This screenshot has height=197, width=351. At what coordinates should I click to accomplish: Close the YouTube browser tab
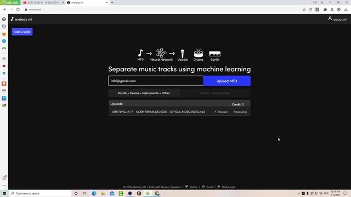pos(63,3)
